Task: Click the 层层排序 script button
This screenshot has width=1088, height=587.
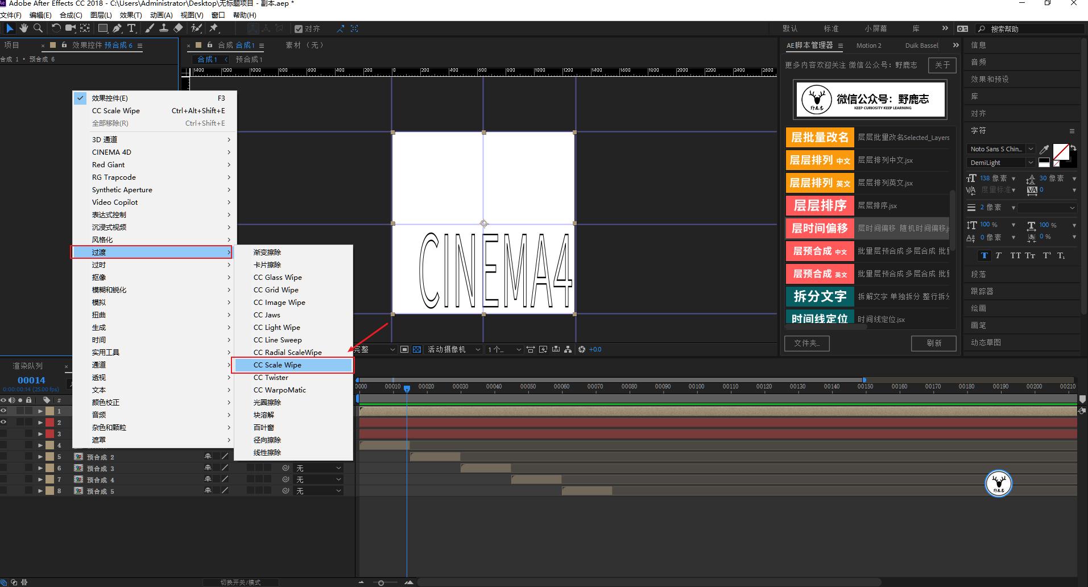Action: coord(820,205)
